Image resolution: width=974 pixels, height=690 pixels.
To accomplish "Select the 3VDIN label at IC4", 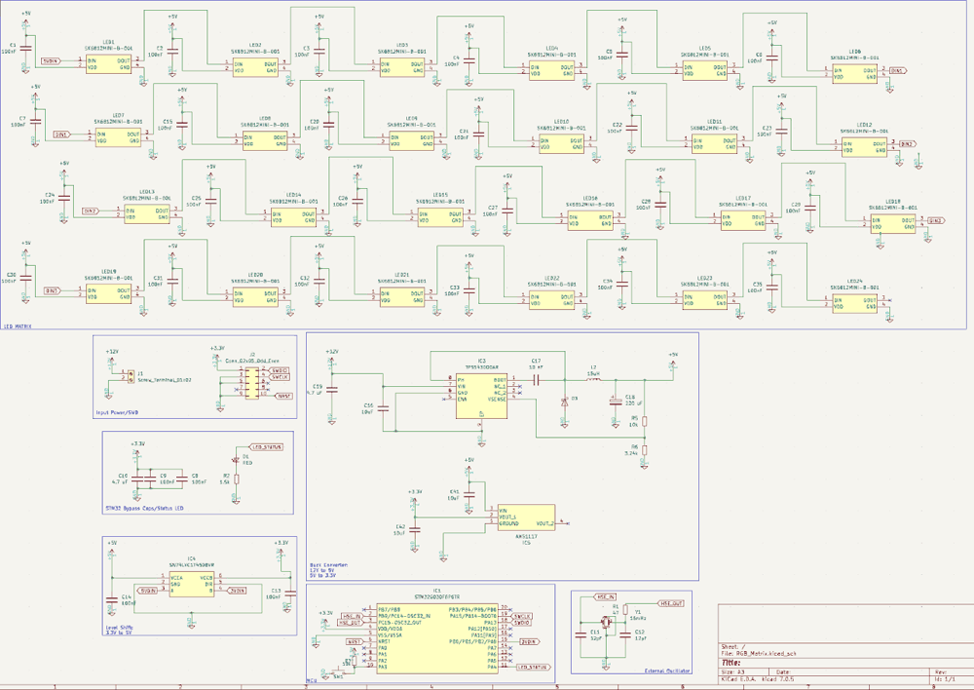I will point(238,590).
